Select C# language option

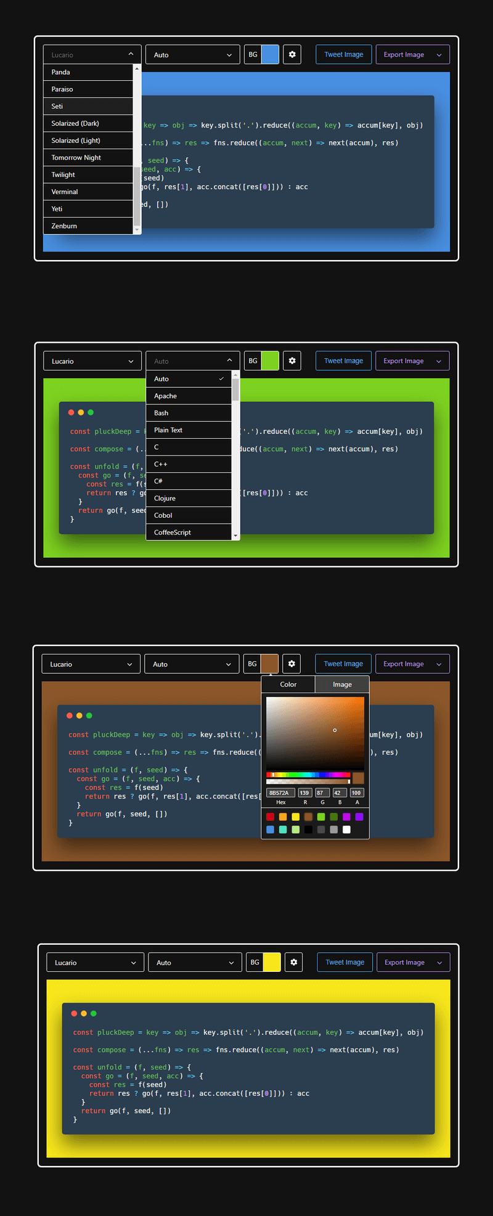189,481
